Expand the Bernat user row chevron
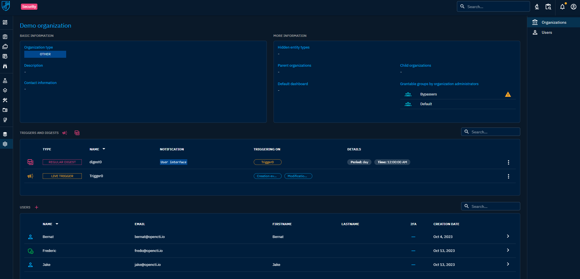Image resolution: width=580 pixels, height=279 pixels. 508,236
